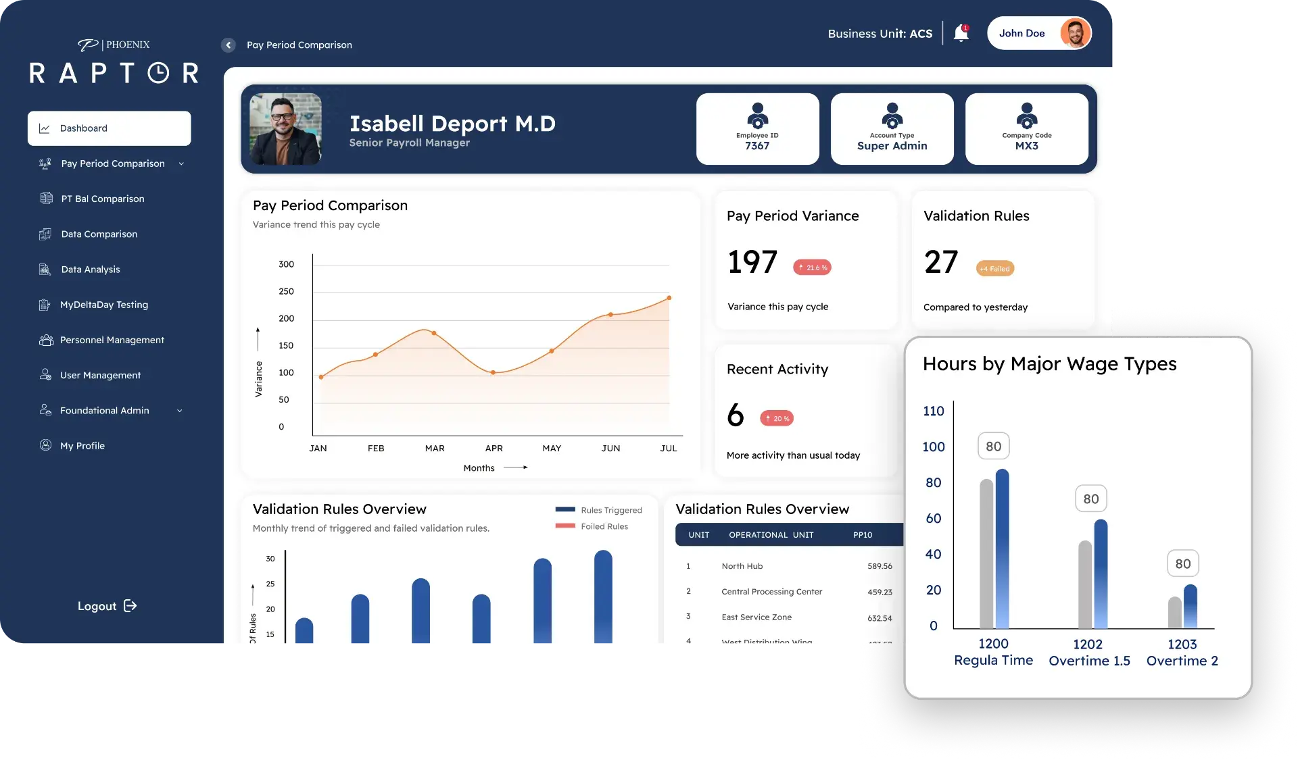Open the Business Unit ACS selector
The width and height of the screenshot is (1298, 760).
click(880, 33)
